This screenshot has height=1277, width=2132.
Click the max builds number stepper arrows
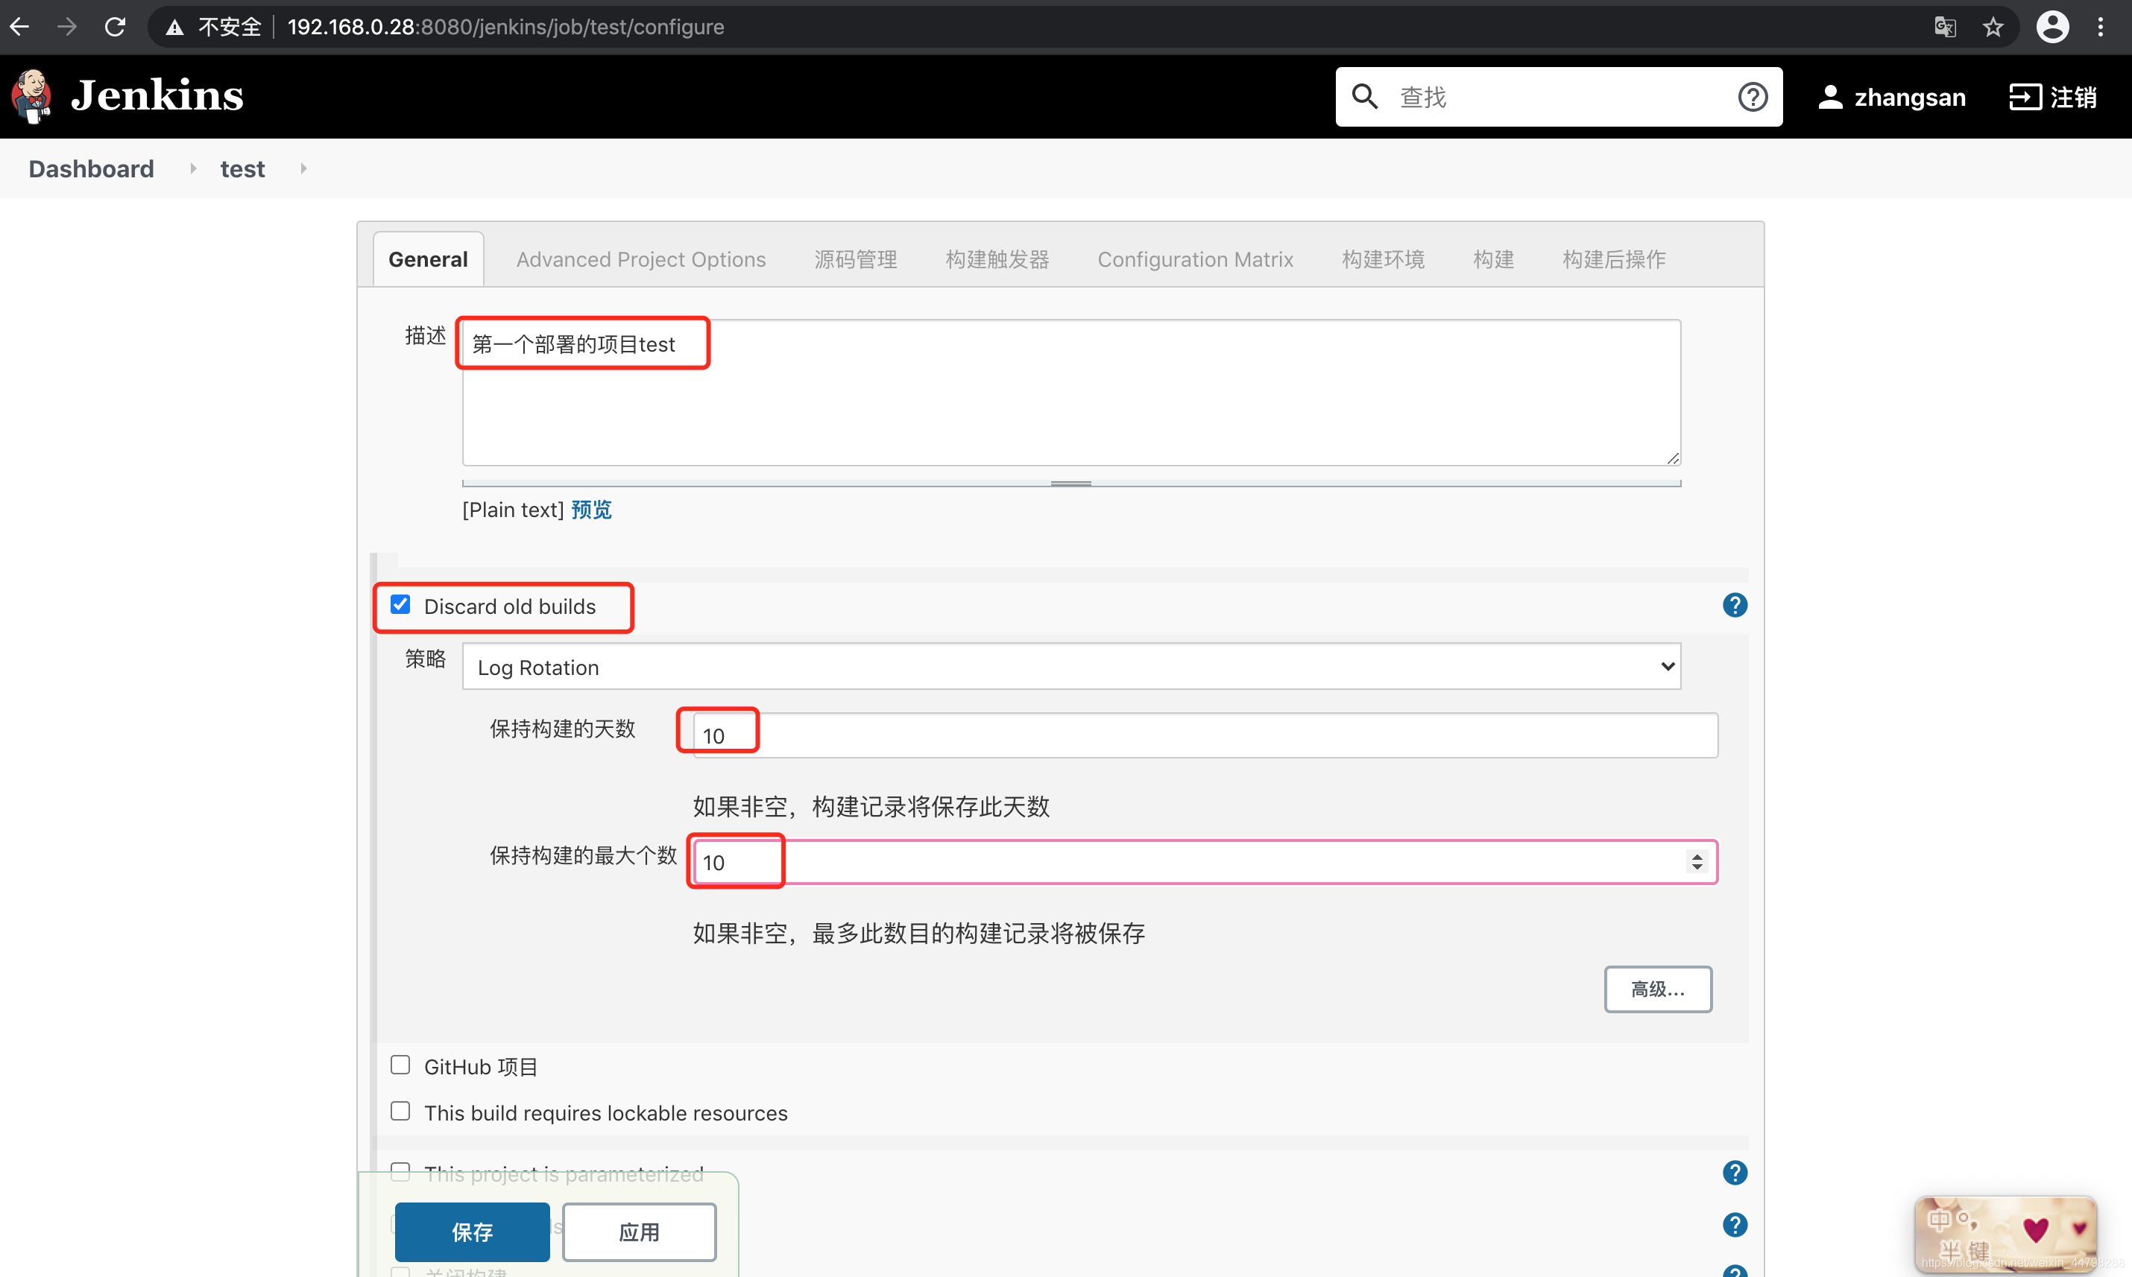(1697, 861)
